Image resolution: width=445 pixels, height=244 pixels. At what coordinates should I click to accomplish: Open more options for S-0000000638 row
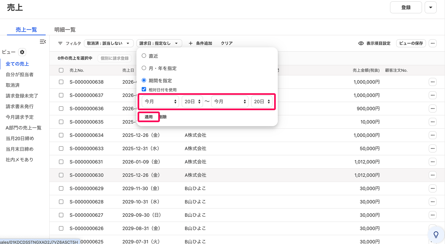(432, 82)
